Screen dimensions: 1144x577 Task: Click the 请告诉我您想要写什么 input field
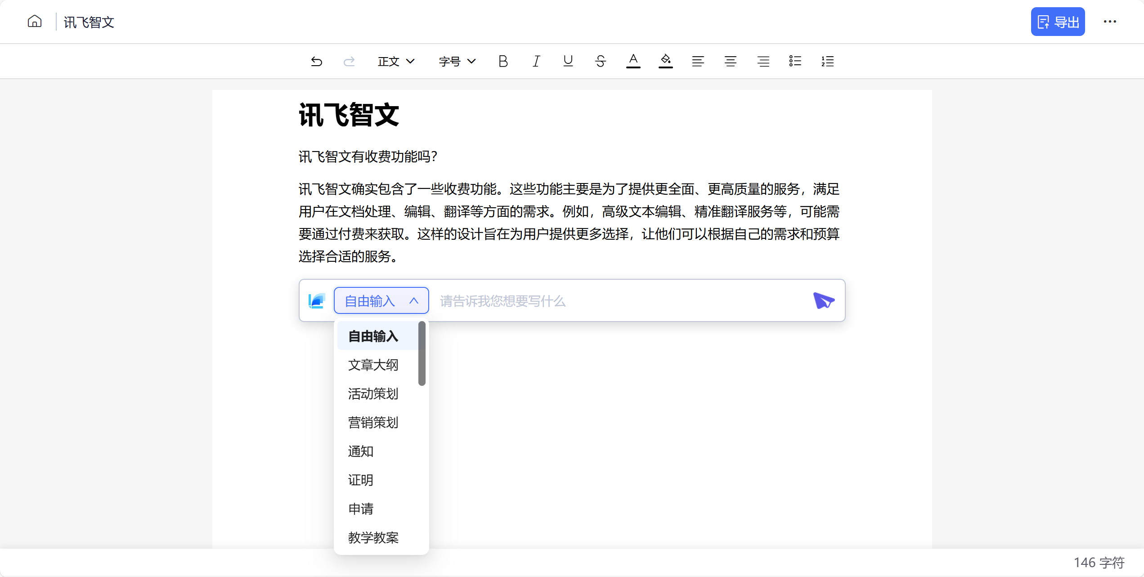click(621, 301)
